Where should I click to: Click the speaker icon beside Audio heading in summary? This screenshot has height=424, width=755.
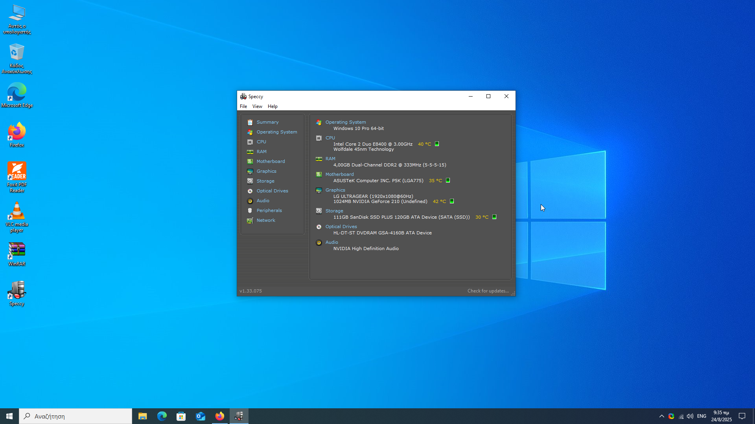point(319,243)
